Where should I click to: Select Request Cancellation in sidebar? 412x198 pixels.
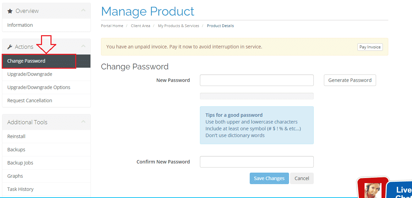tap(30, 101)
